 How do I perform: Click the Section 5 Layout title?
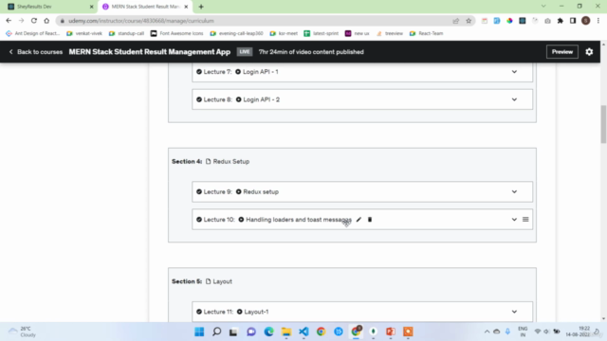222,281
